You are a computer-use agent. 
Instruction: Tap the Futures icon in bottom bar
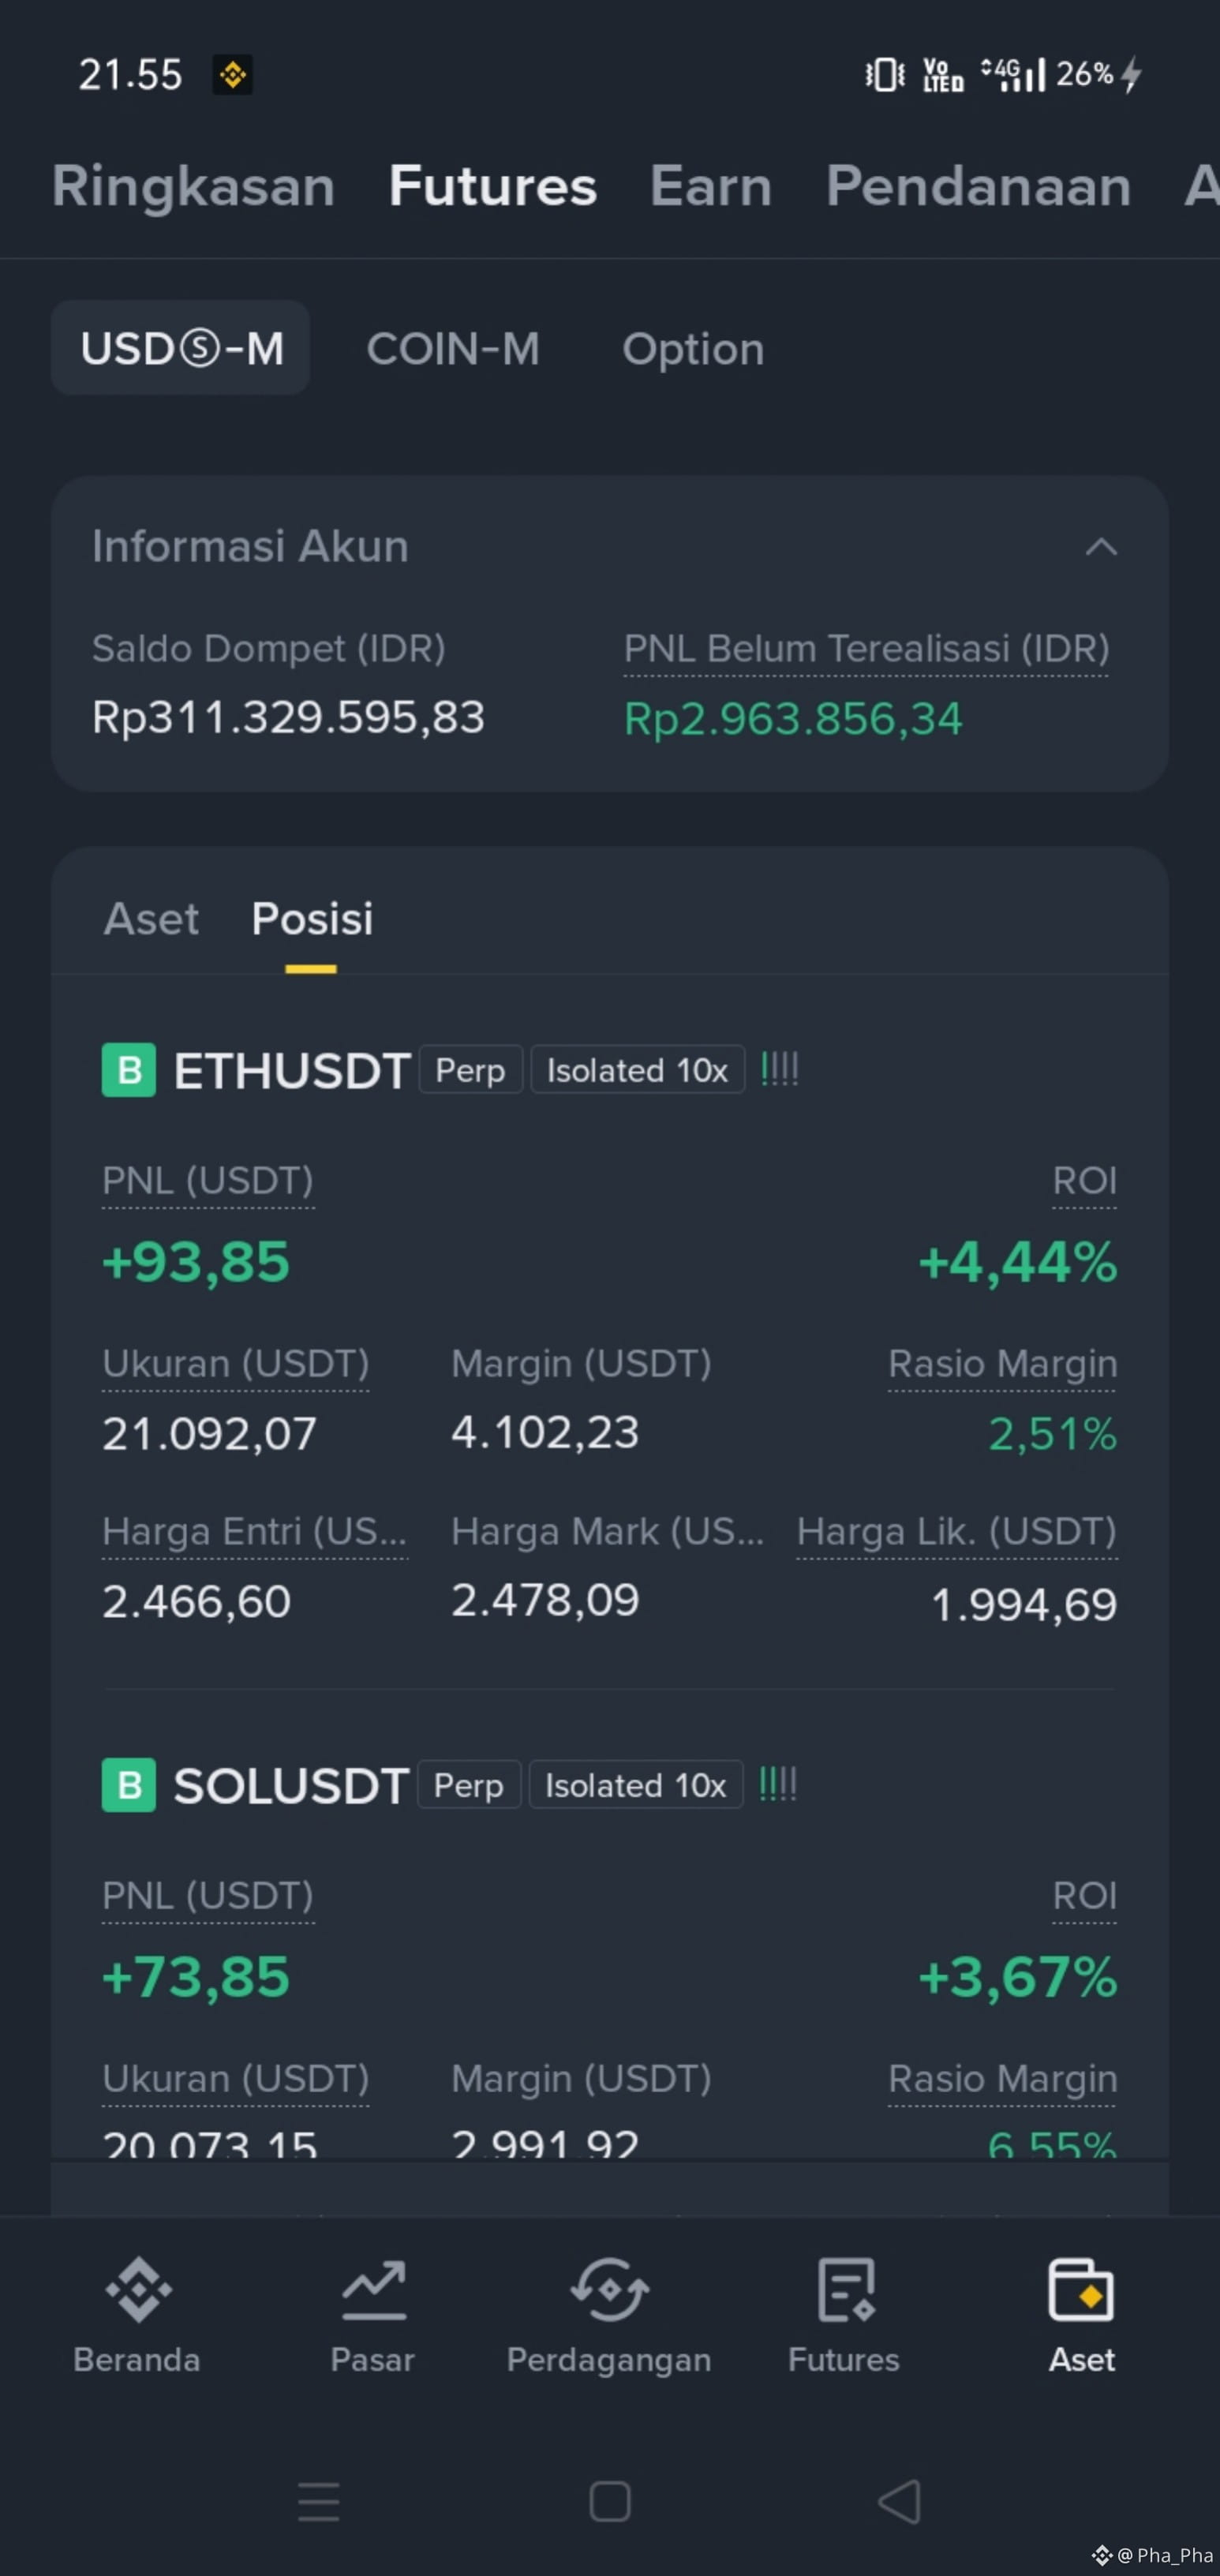coord(845,2290)
